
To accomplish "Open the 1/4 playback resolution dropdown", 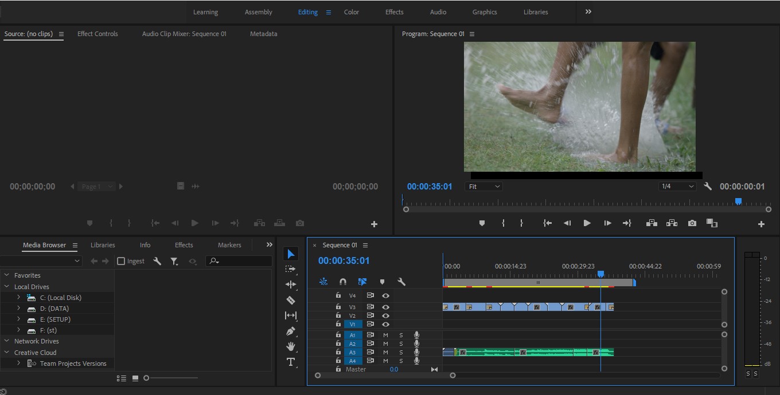I will [x=677, y=186].
